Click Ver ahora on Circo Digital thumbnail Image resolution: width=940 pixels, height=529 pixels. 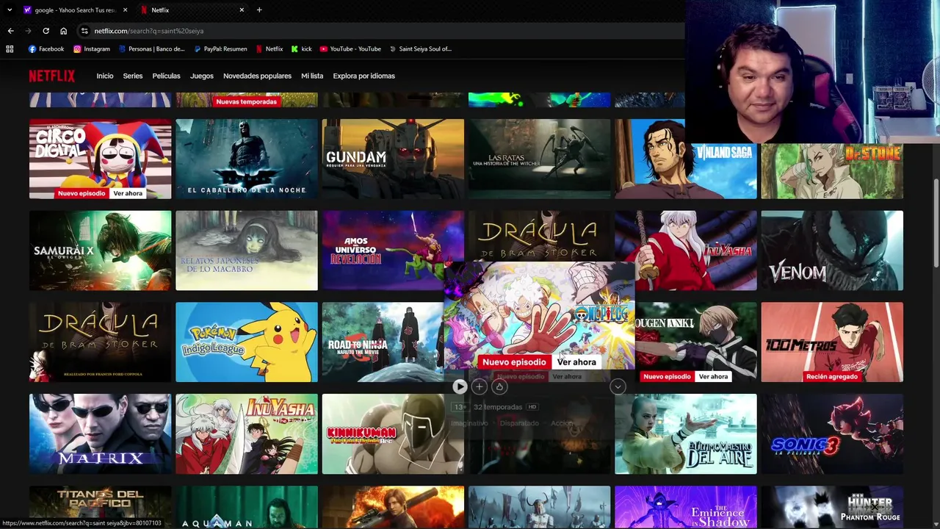pyautogui.click(x=128, y=193)
